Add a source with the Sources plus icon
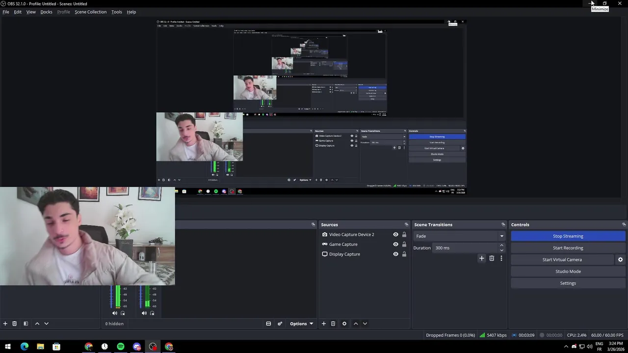The width and height of the screenshot is (628, 353). (323, 324)
